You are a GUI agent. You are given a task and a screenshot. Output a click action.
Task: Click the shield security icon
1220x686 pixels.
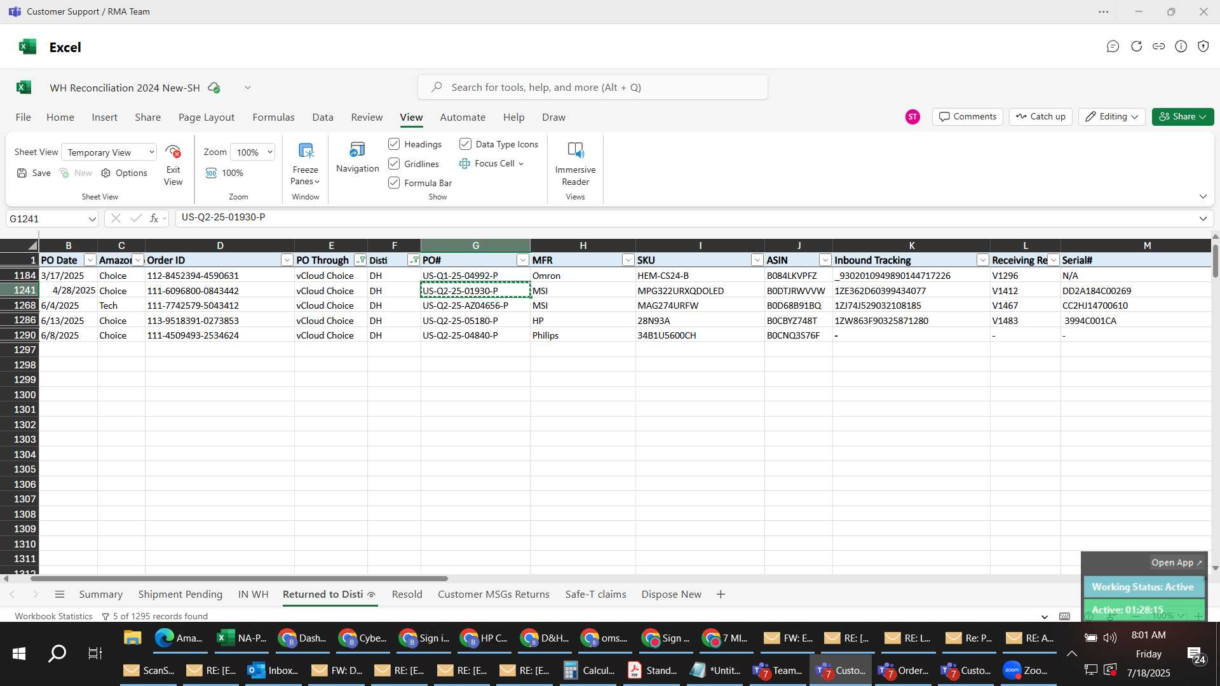(1203, 46)
